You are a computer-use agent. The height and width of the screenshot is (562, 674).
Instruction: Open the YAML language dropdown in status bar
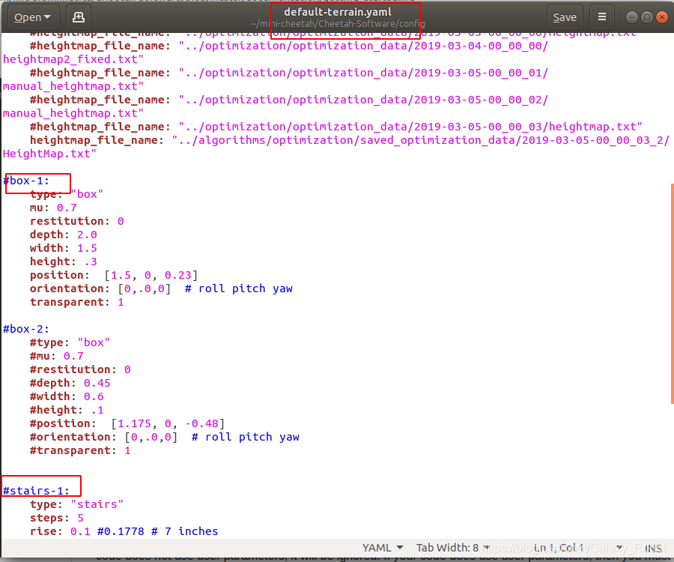[383, 548]
